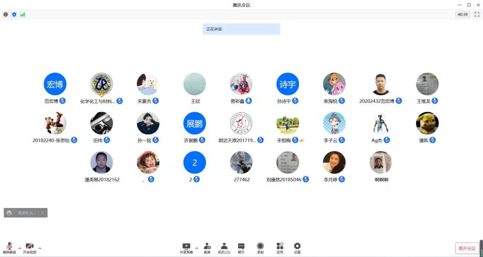Open meeting settings (设置)
This screenshot has width=483, height=257.
[297, 248]
